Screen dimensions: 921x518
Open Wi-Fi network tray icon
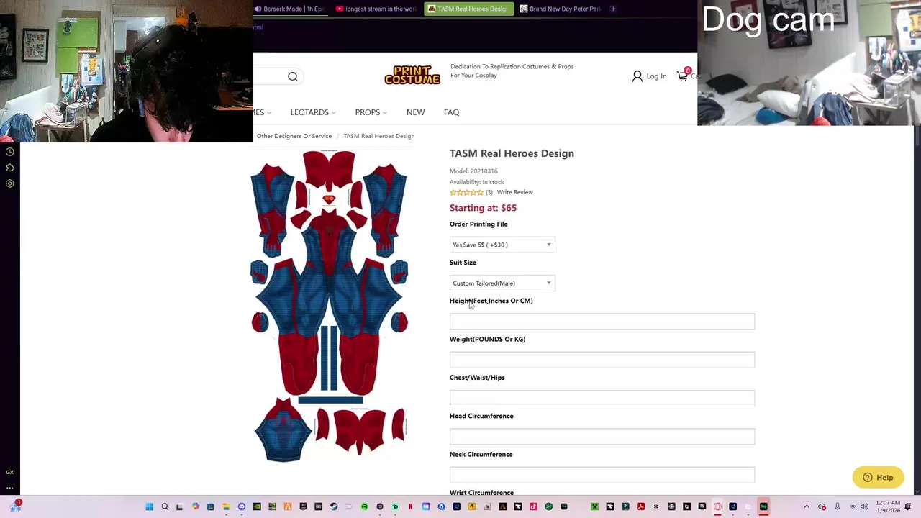pyautogui.click(x=853, y=506)
